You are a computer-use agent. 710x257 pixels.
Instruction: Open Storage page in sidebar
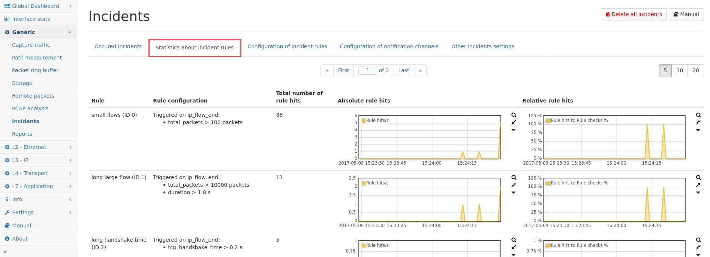point(22,83)
